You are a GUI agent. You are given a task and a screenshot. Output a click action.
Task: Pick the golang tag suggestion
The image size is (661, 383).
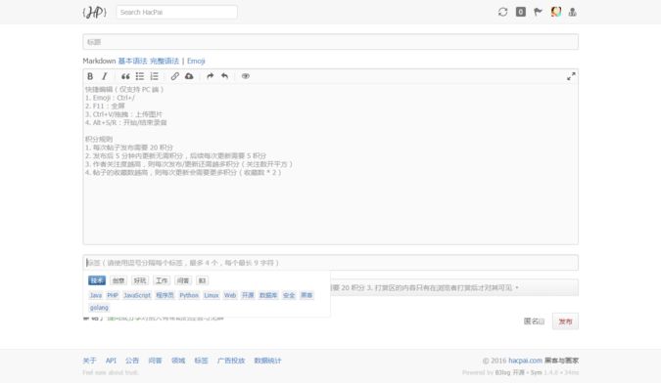click(99, 308)
